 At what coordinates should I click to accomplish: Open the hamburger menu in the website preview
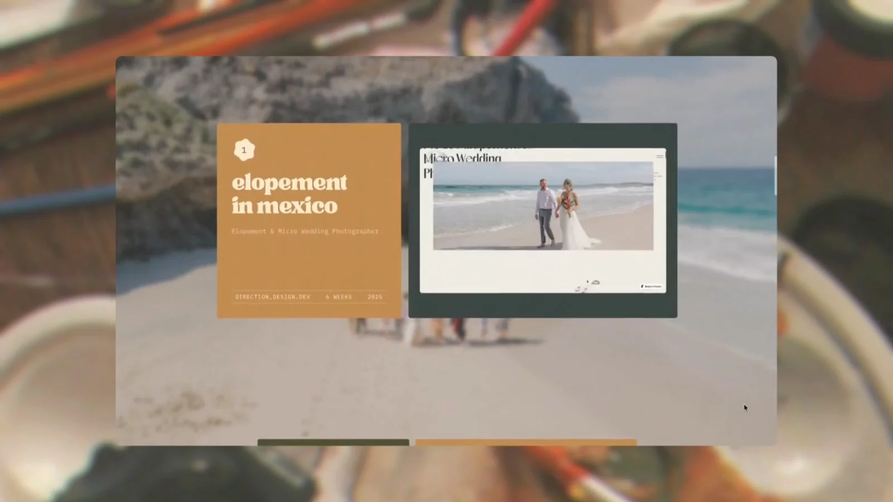pos(660,156)
